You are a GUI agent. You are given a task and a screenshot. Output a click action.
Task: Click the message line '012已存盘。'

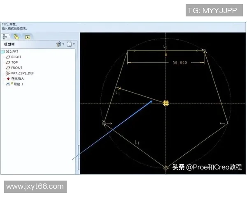point(9,24)
